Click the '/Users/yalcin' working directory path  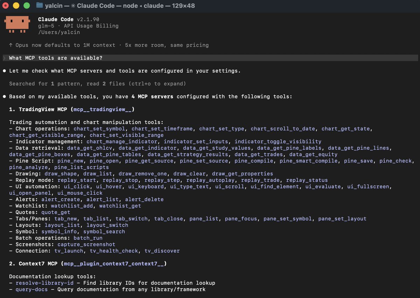point(59,32)
